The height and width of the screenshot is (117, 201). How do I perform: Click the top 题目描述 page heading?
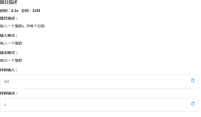pos(9,2)
